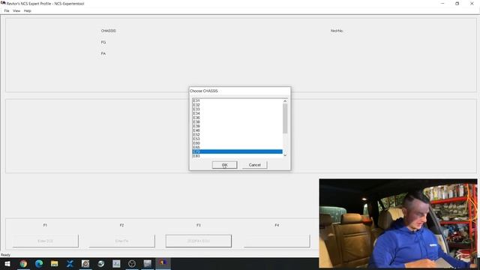This screenshot has width=480, height=270.
Task: Click the empty F4 function button
Action: tap(277, 241)
